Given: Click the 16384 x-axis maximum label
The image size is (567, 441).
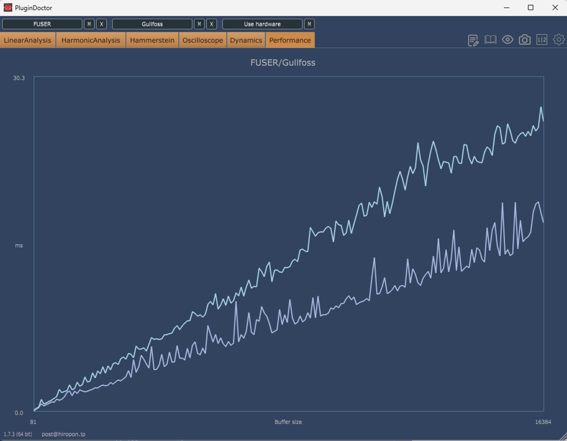Looking at the screenshot, I should 543,422.
